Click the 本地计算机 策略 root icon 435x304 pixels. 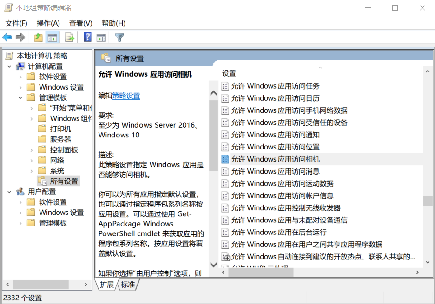pyautogui.click(x=9, y=56)
